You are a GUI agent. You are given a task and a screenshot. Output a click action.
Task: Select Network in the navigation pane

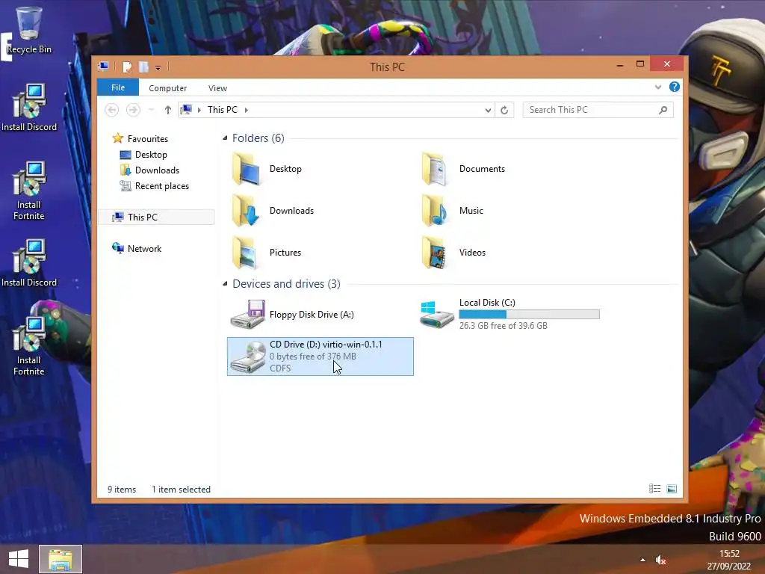click(137, 248)
